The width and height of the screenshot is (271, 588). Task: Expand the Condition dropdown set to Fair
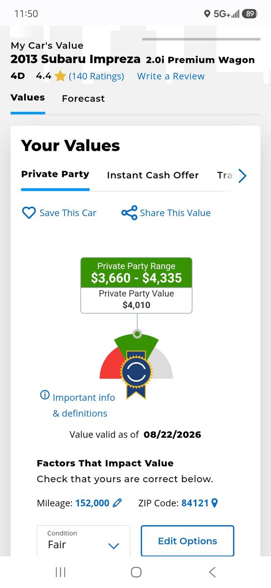coord(84,541)
